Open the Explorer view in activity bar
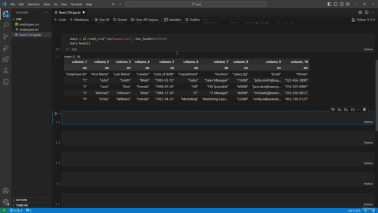 5,14
